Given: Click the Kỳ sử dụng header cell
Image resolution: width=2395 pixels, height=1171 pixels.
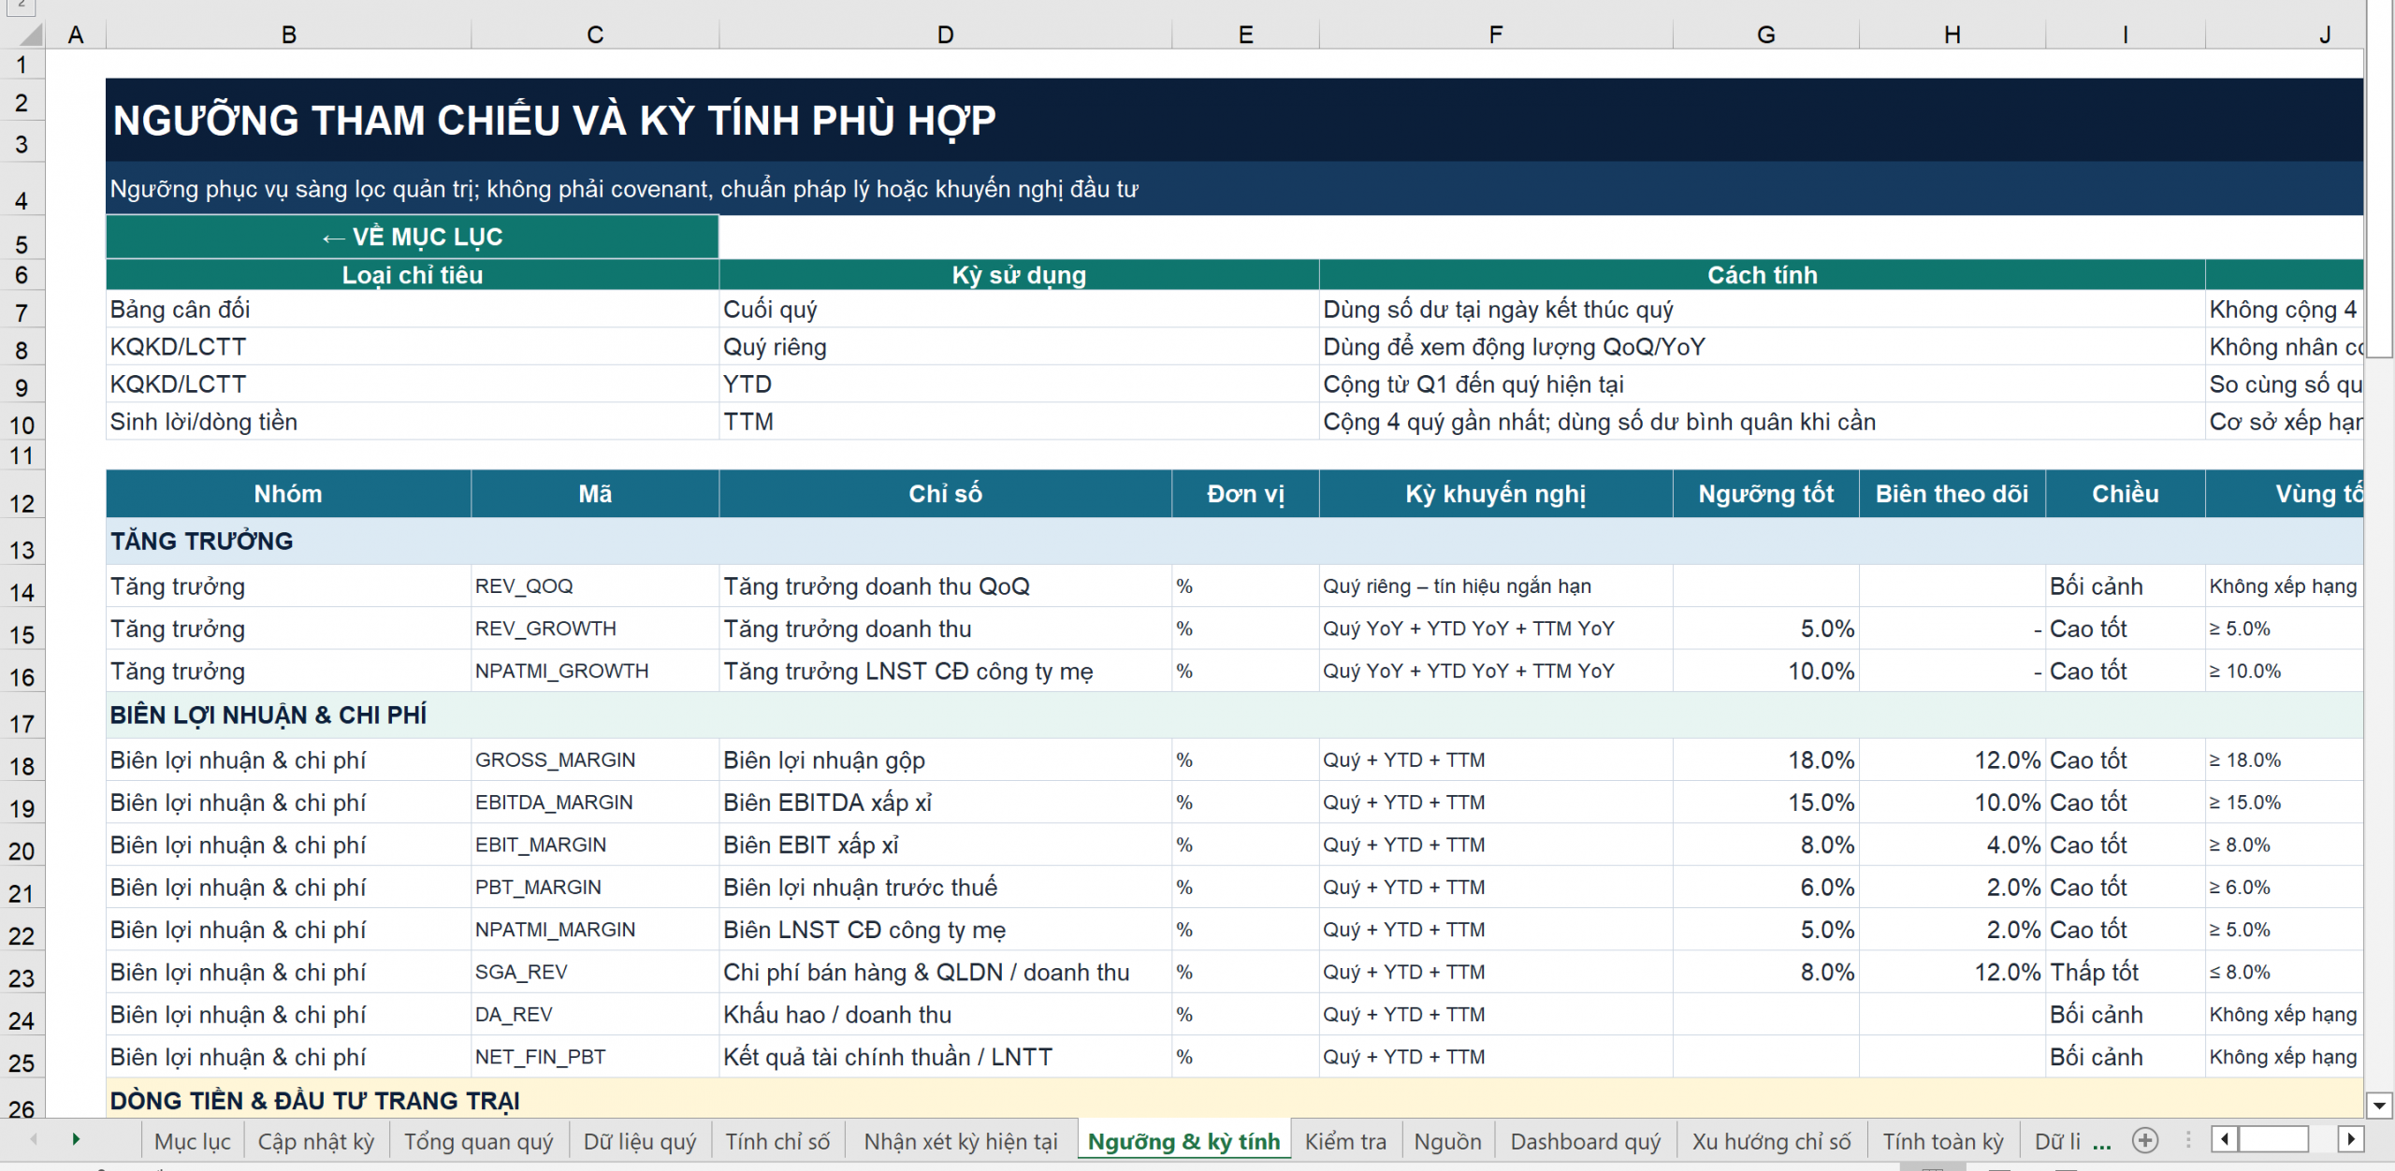Looking at the screenshot, I should [1019, 275].
